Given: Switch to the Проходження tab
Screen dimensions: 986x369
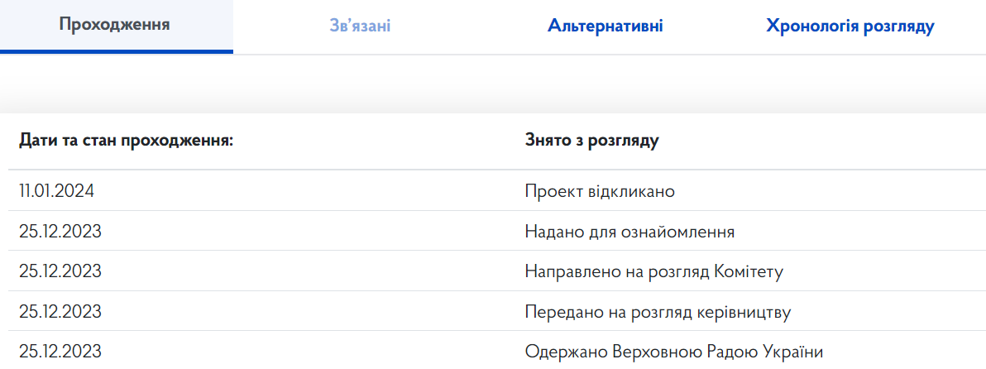Looking at the screenshot, I should pos(114,24).
